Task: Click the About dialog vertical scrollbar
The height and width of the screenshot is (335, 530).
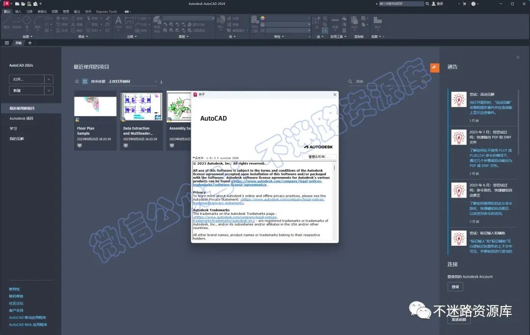Action: click(x=334, y=200)
